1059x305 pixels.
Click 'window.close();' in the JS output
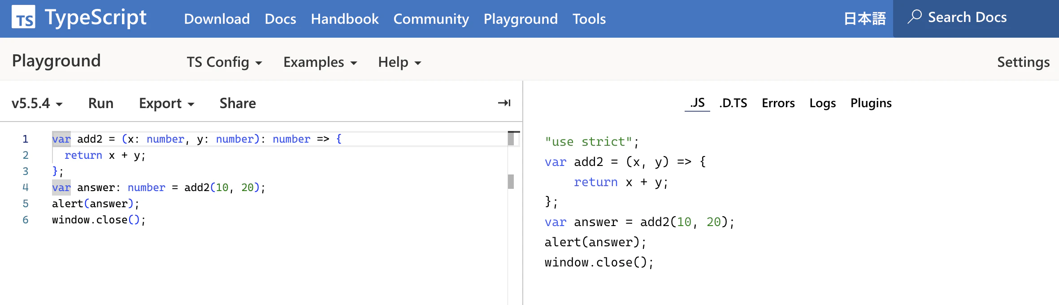(x=599, y=262)
